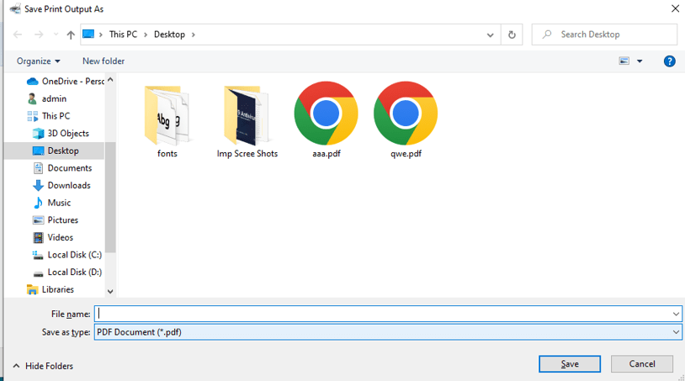Select the Imp Scree Shots folder
The height and width of the screenshot is (381, 685).
point(247,120)
